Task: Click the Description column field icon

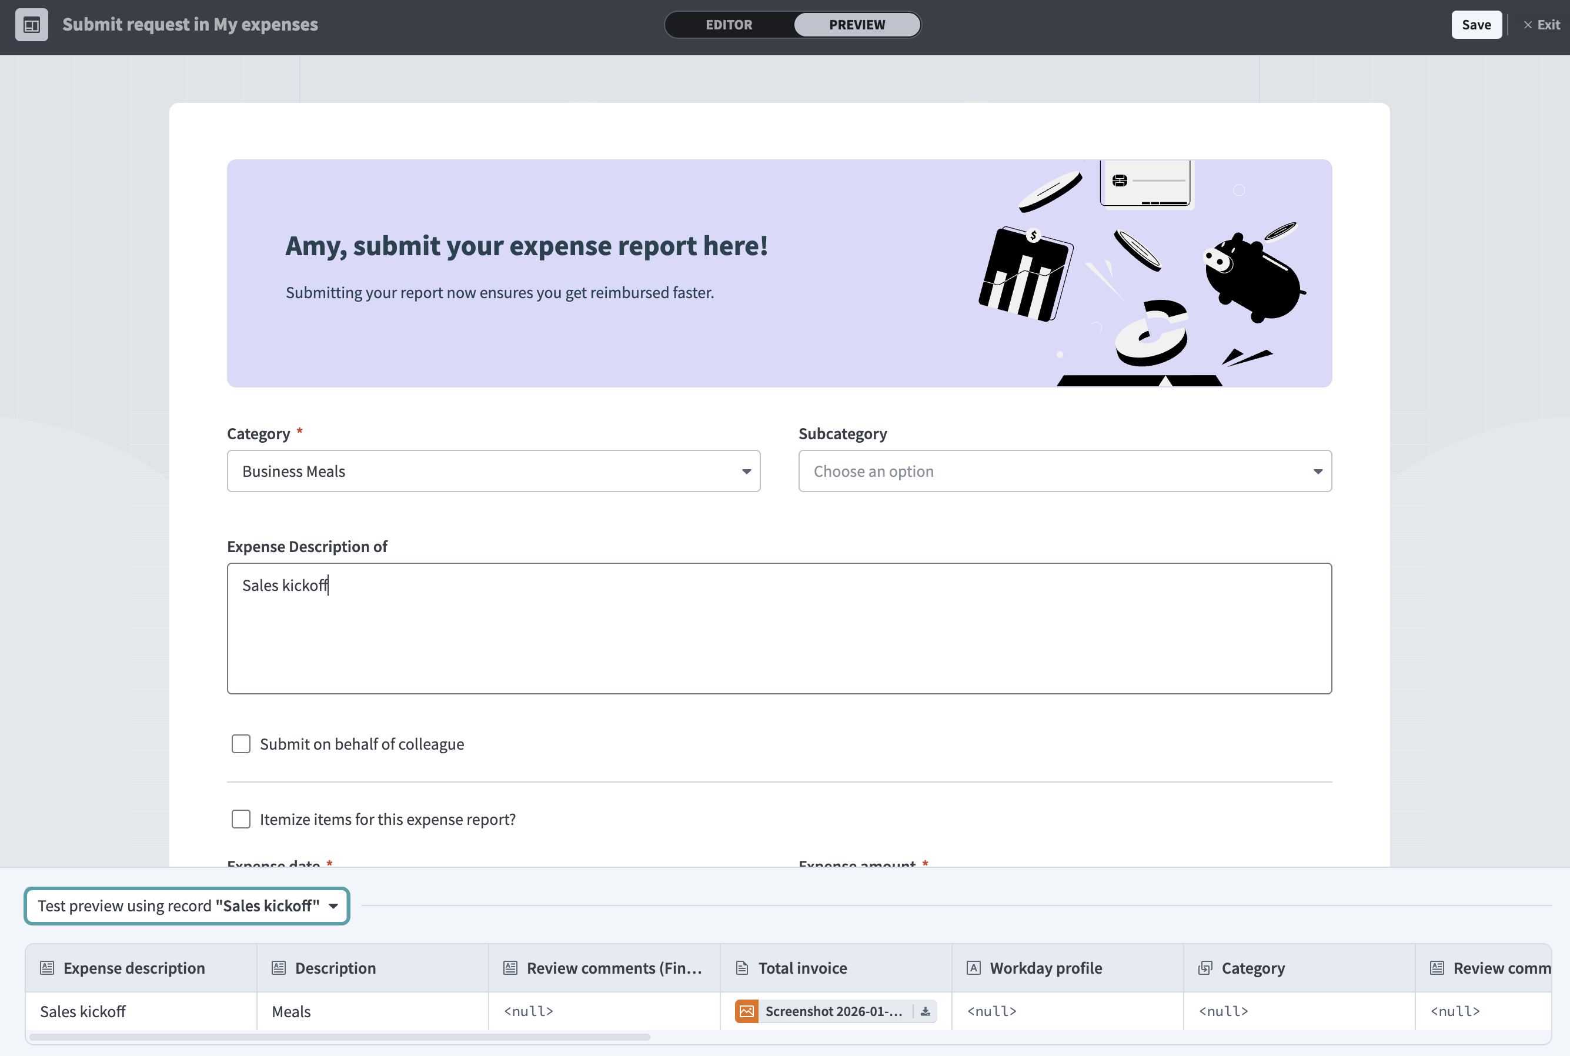Action: pos(279,968)
